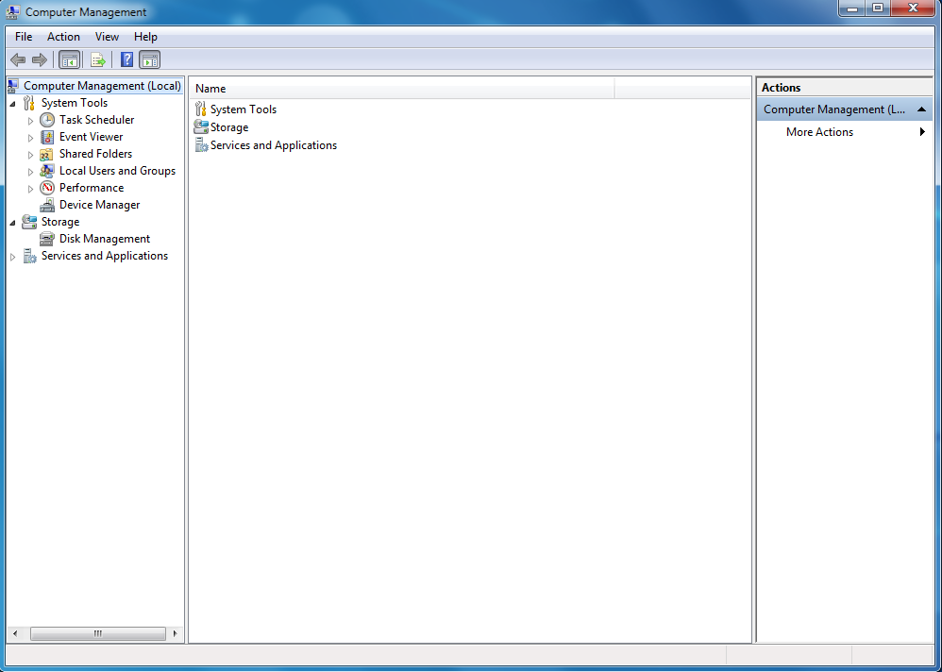Click the Storage icon in tree pane
The height and width of the screenshot is (672, 942).
tap(29, 222)
